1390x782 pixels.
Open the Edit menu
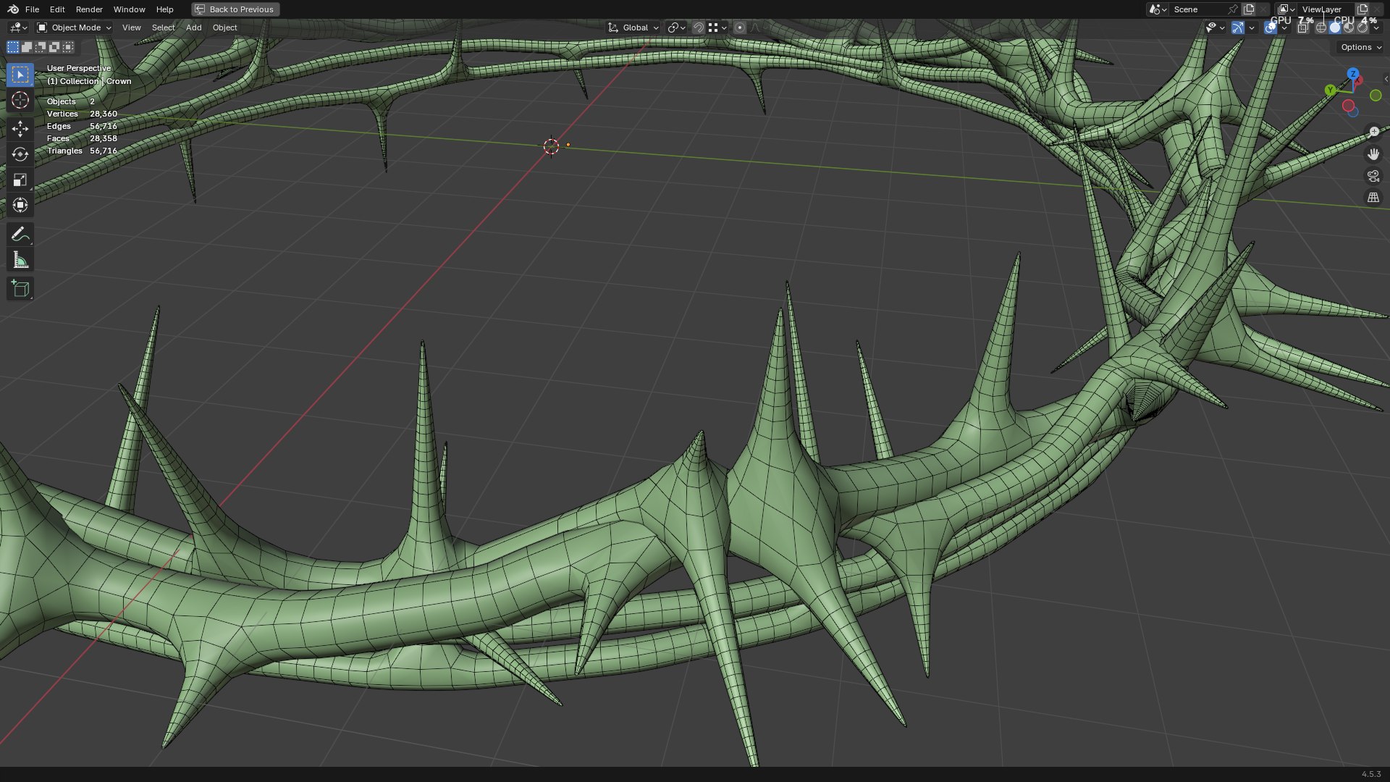point(57,9)
